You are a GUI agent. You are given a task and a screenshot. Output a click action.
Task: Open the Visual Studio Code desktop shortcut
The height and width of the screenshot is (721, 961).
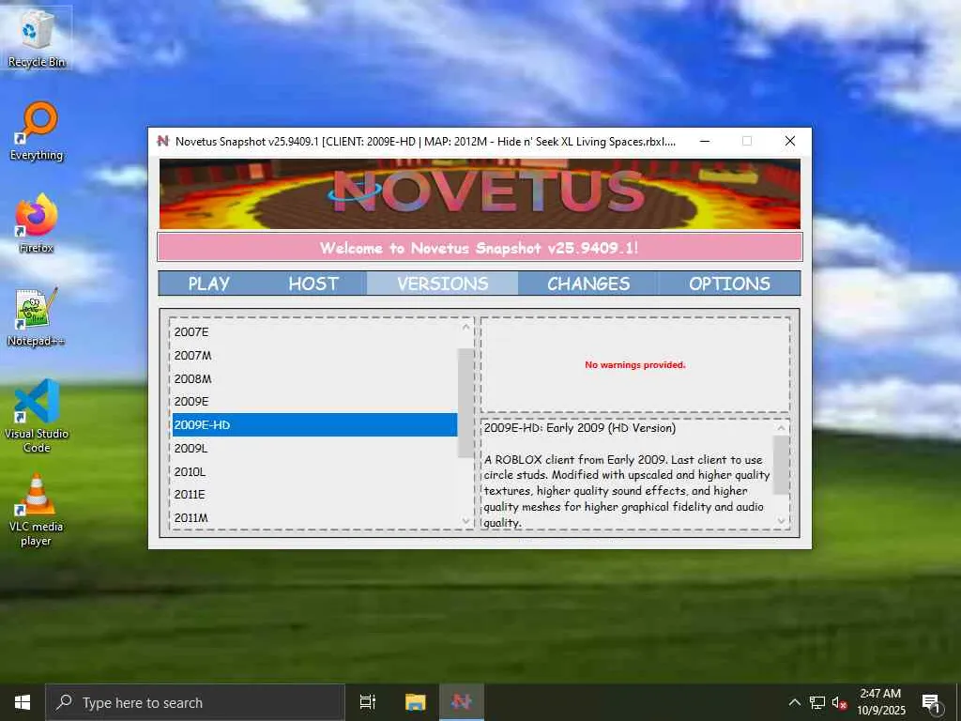37,416
